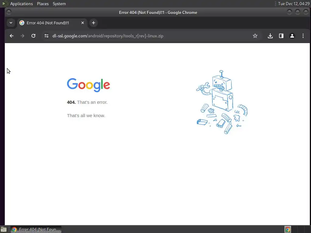Click the window menu button on title bar
Image resolution: width=311 pixels, height=233 pixels.
click(9, 12)
